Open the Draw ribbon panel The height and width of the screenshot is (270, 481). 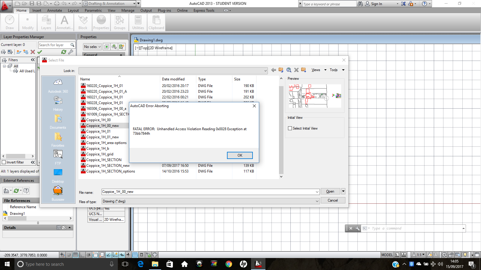tap(10, 22)
